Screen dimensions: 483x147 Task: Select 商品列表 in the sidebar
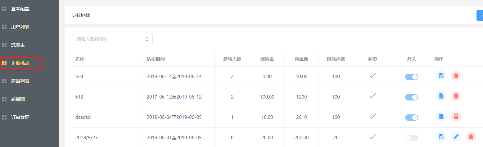coord(20,81)
